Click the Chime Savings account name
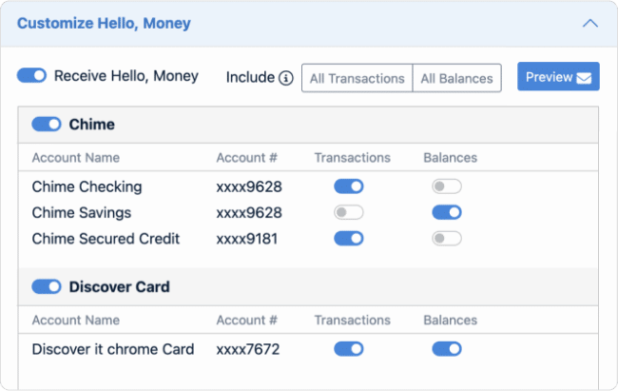The height and width of the screenshot is (391, 618). (82, 213)
